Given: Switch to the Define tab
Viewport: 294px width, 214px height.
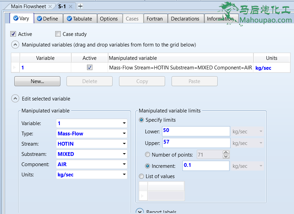Looking at the screenshot, I should (48, 18).
